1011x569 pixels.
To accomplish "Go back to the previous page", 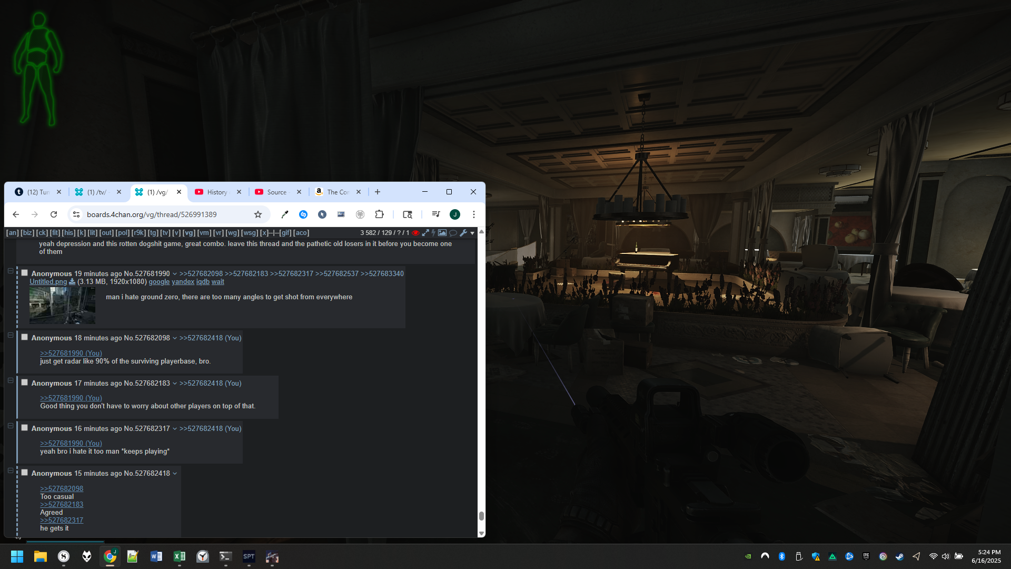I will point(16,214).
